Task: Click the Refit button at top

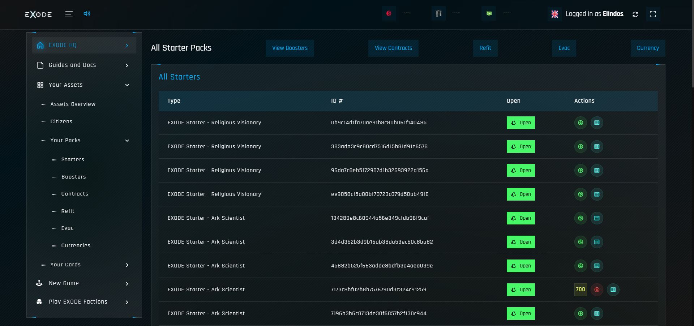Action: click(x=485, y=48)
